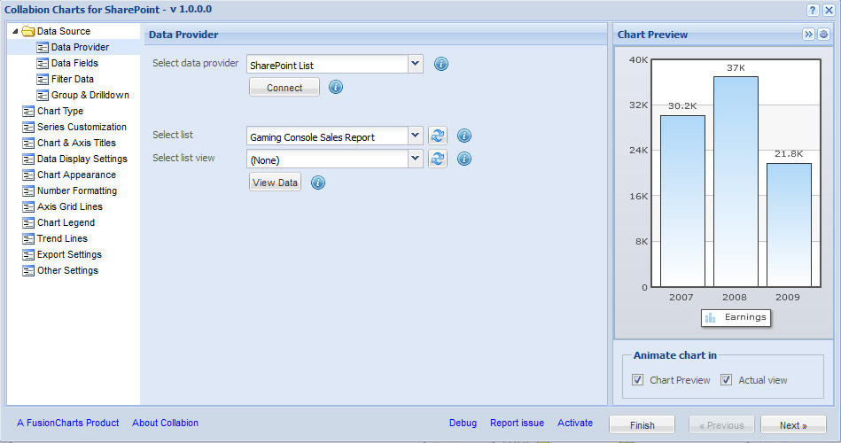Click the 2008 bar in chart
The image size is (841, 443).
(x=736, y=182)
